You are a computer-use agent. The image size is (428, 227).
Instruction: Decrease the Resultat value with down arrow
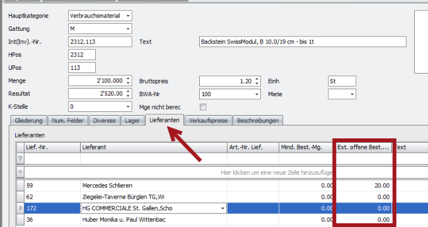tap(128, 96)
